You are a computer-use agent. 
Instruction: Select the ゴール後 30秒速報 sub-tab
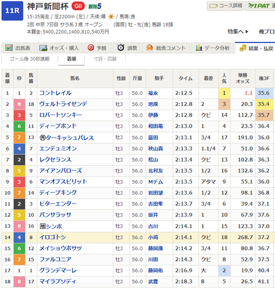click(x=30, y=59)
